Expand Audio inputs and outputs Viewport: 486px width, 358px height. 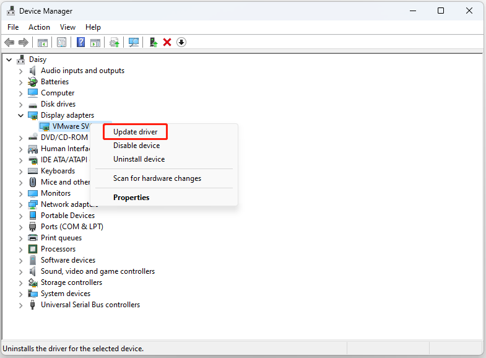pos(21,71)
